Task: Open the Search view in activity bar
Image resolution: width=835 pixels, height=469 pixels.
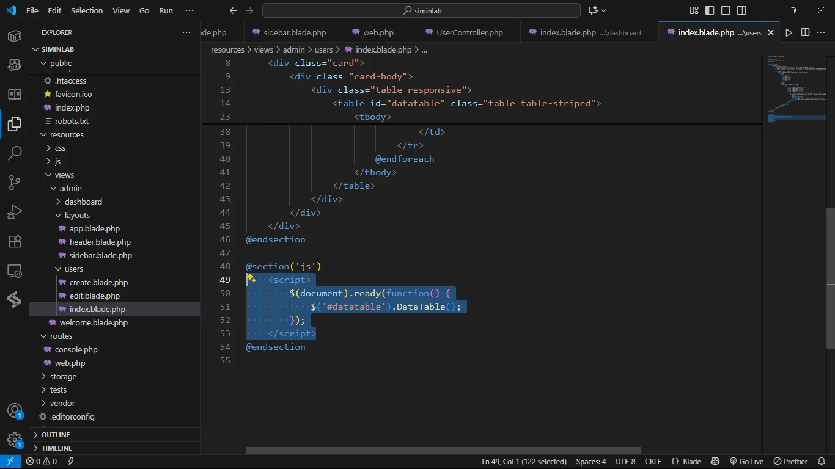Action: point(15,153)
